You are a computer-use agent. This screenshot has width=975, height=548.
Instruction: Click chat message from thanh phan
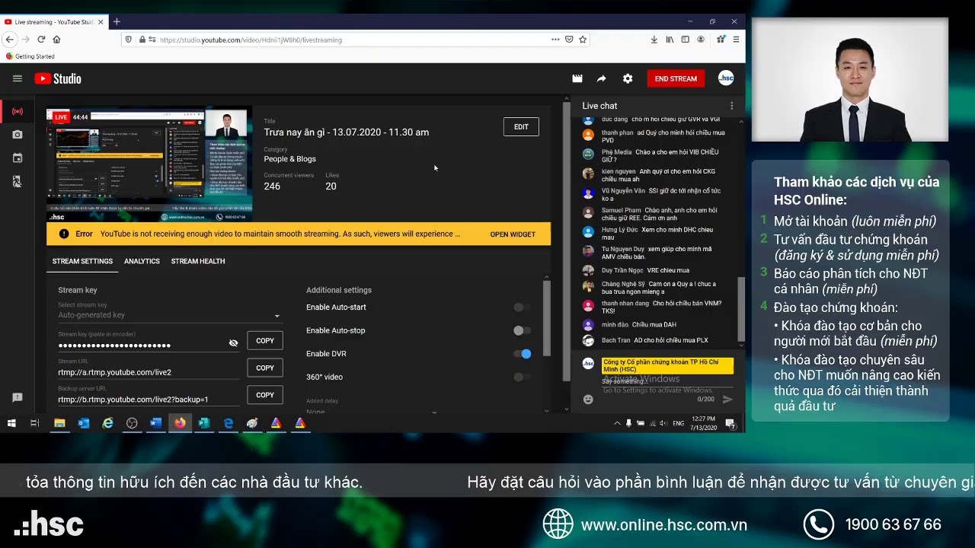click(x=655, y=136)
